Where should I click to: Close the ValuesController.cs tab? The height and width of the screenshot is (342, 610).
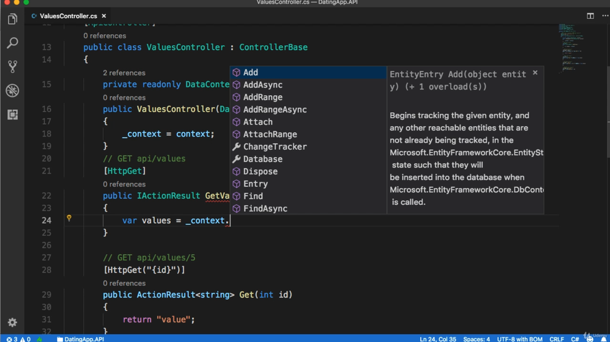coord(104,16)
